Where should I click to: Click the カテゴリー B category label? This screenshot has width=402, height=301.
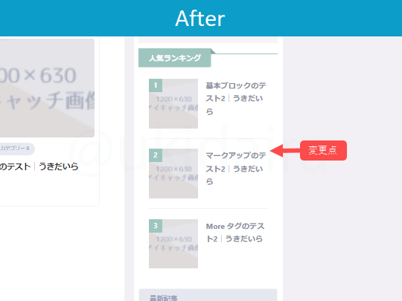pyautogui.click(x=15, y=149)
